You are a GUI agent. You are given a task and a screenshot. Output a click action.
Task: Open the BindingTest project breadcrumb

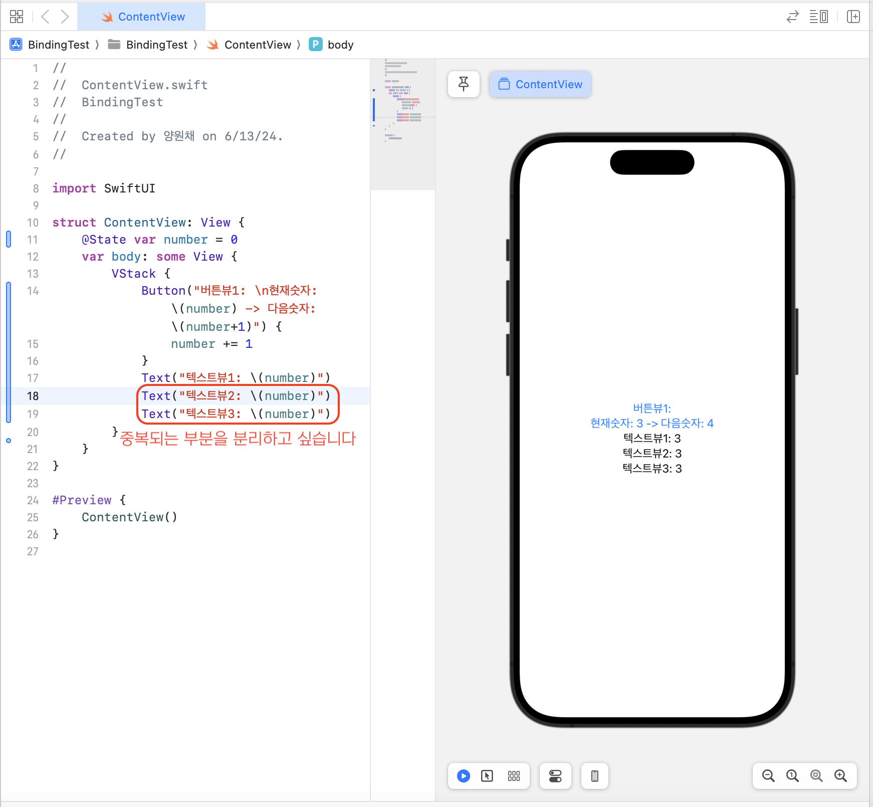tap(50, 45)
